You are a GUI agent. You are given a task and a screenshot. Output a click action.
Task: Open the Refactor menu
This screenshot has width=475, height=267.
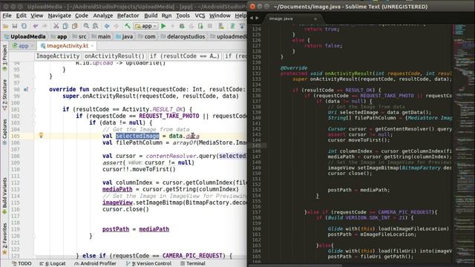point(128,16)
